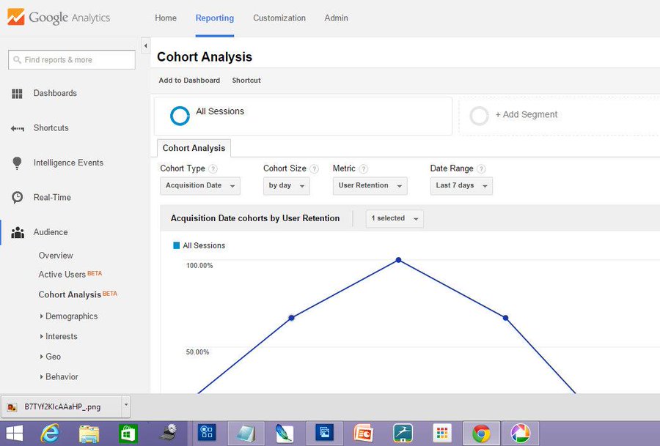
Task: Click the Audience people icon
Action: pos(18,232)
